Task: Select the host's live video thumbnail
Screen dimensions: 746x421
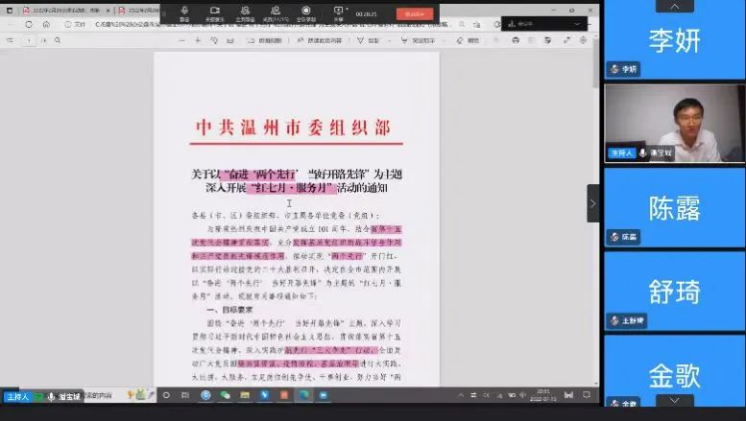Action: tap(674, 122)
